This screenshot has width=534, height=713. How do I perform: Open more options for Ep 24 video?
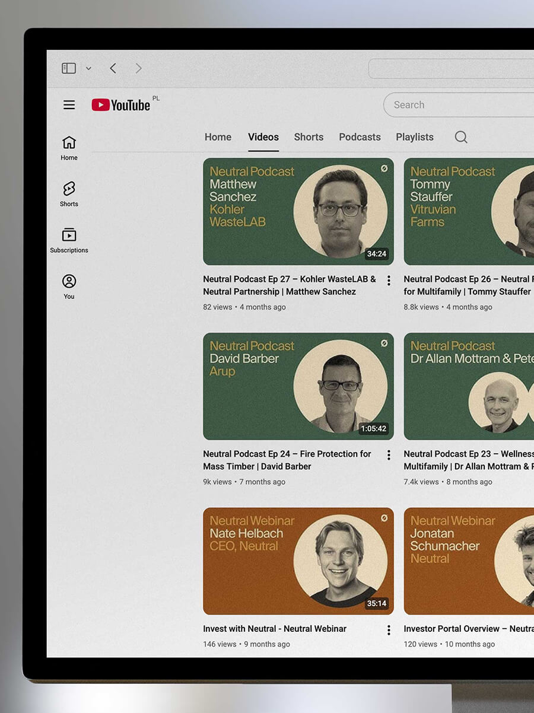pyautogui.click(x=389, y=455)
